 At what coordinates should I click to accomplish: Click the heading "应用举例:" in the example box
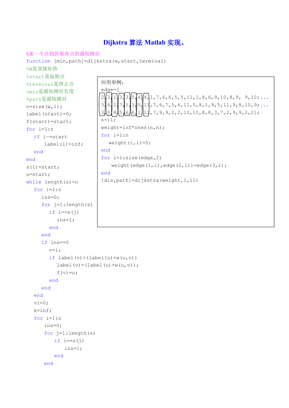click(x=112, y=82)
